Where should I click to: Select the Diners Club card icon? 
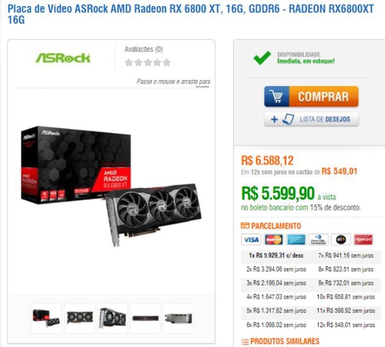318,240
